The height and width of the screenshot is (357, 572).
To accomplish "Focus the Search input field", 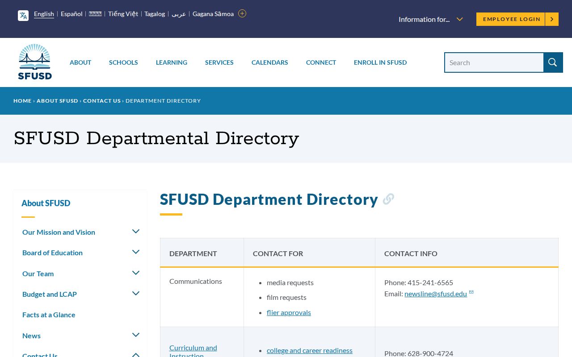I will [494, 62].
